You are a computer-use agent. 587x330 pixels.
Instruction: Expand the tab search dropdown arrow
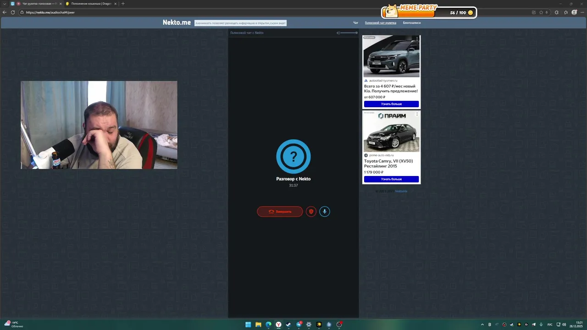[5, 4]
